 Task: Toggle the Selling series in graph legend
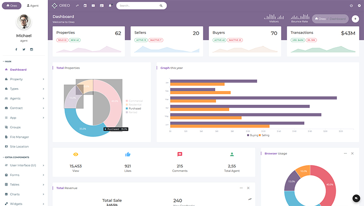tap(264, 135)
